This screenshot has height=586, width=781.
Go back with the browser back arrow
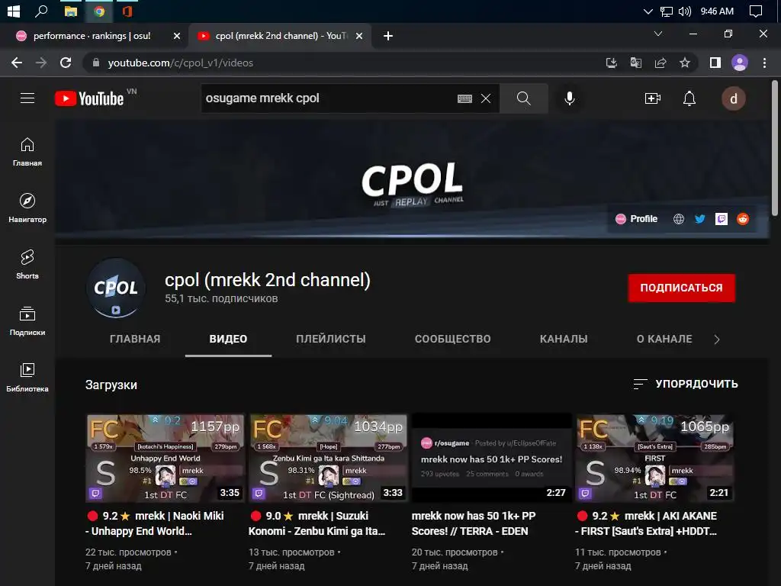coord(17,63)
